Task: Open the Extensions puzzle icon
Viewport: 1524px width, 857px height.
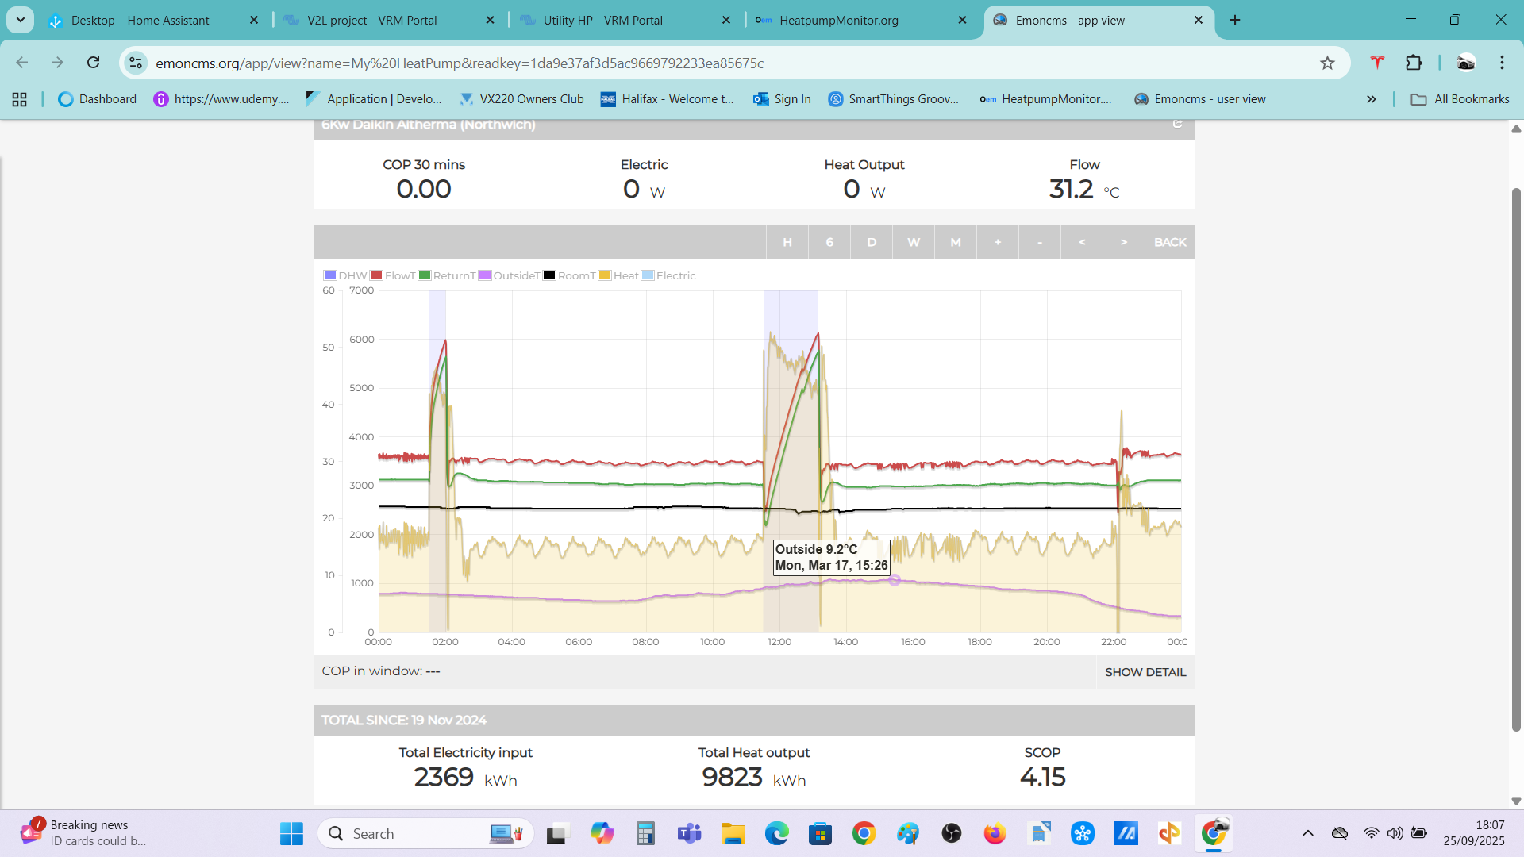Action: click(x=1414, y=63)
